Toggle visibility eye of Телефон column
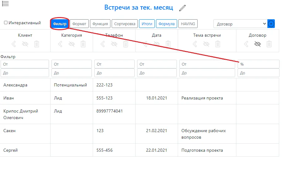This screenshot has width=286, height=180. 114,44
